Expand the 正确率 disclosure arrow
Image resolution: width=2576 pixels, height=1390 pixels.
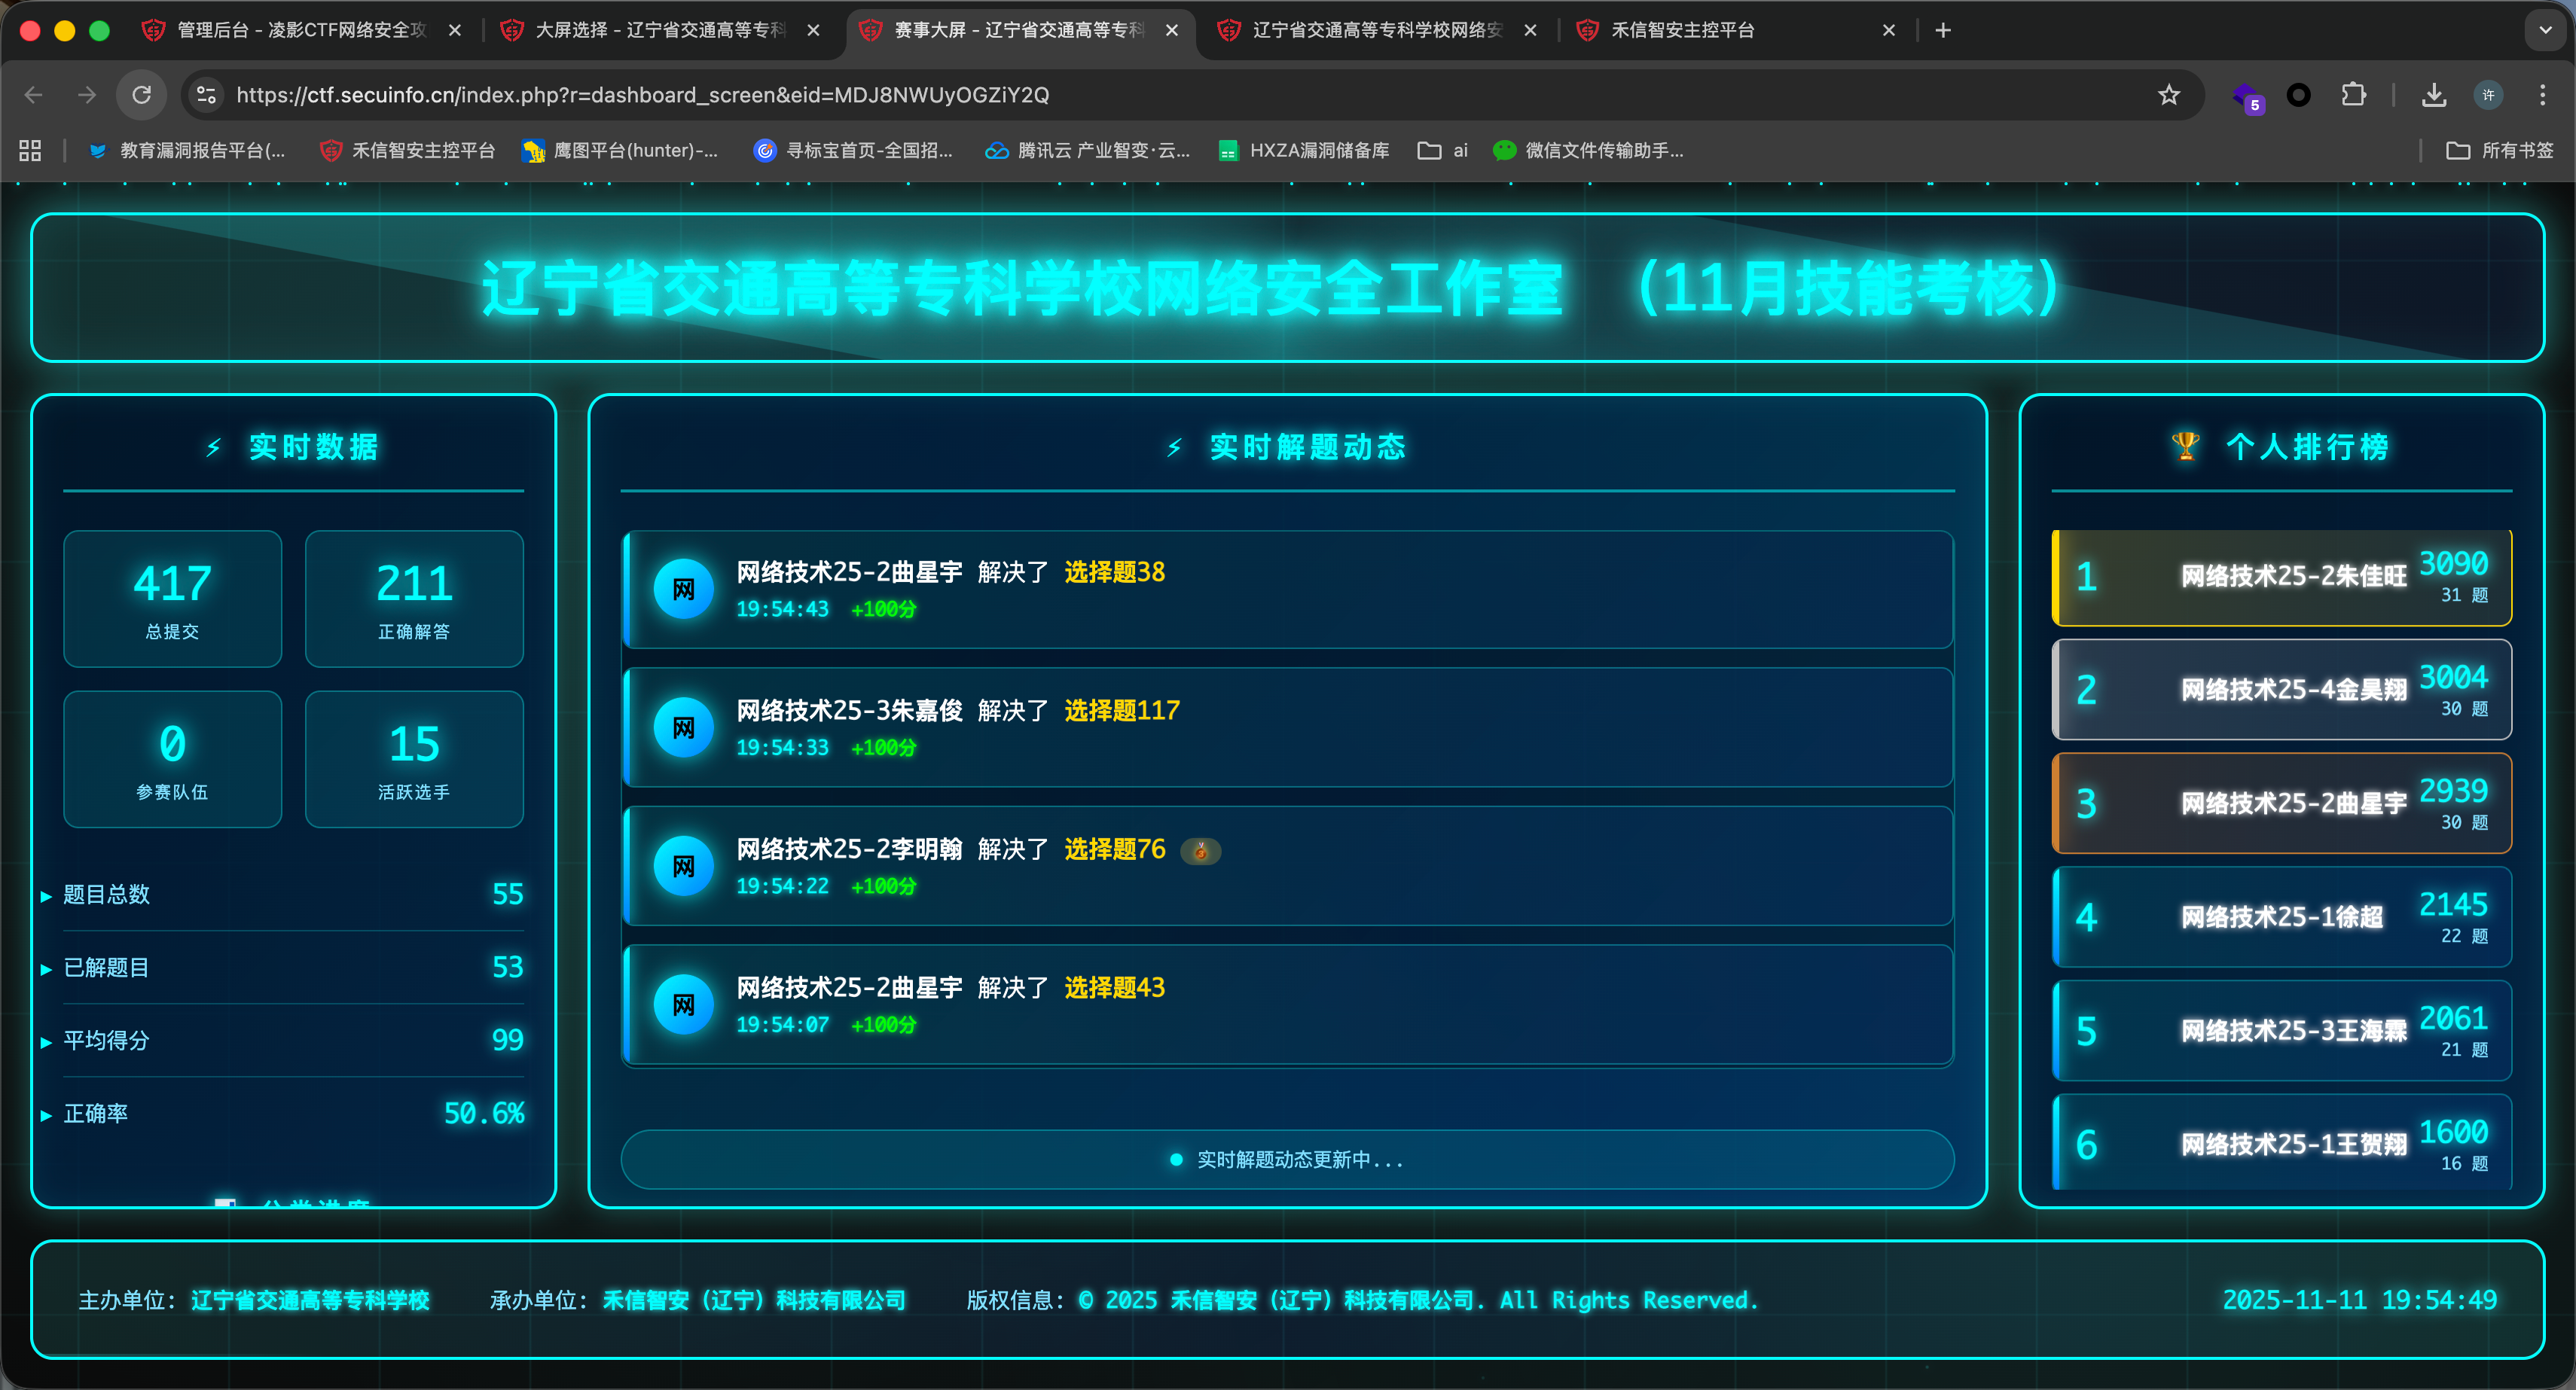click(x=46, y=1114)
